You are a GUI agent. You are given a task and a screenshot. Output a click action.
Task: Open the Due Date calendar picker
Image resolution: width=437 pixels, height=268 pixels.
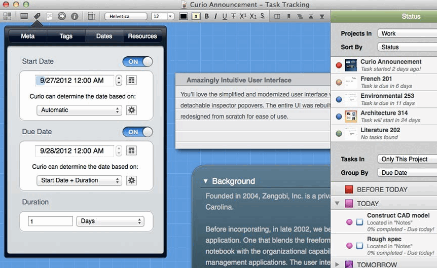click(131, 150)
